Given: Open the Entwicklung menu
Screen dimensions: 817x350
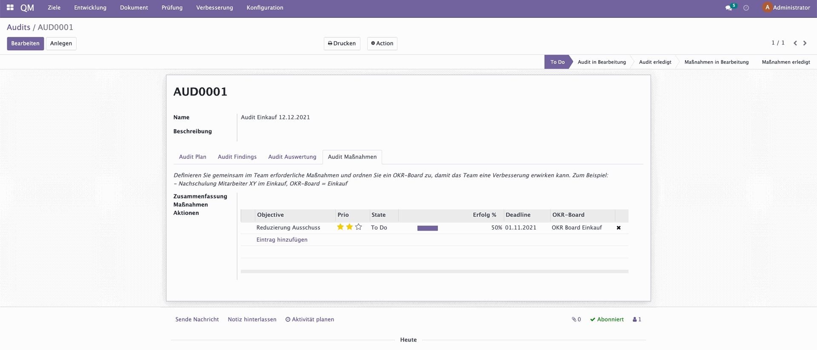Looking at the screenshot, I should point(90,8).
